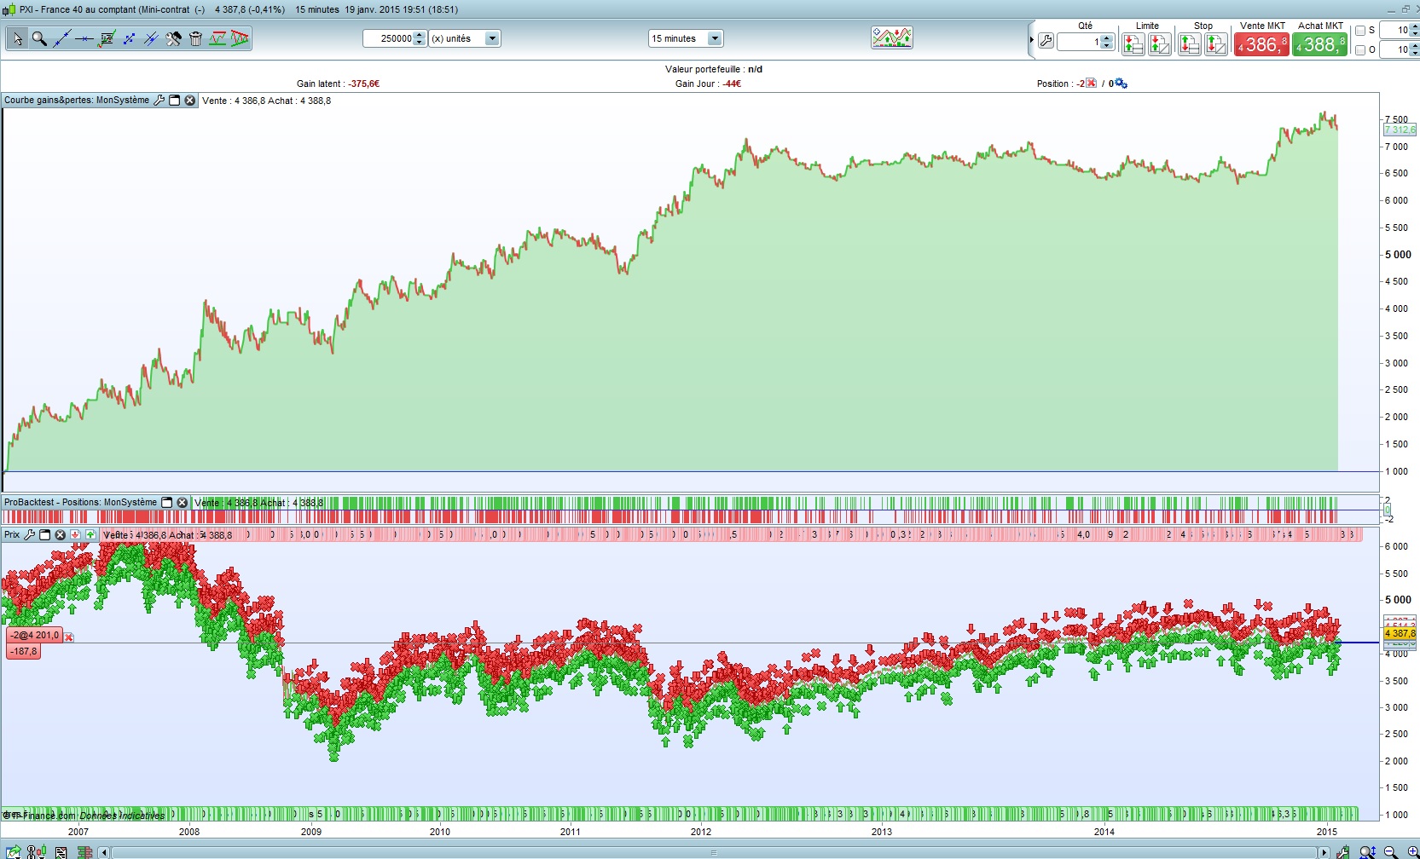
Task: Enable the S checkbox
Action: tap(1360, 31)
